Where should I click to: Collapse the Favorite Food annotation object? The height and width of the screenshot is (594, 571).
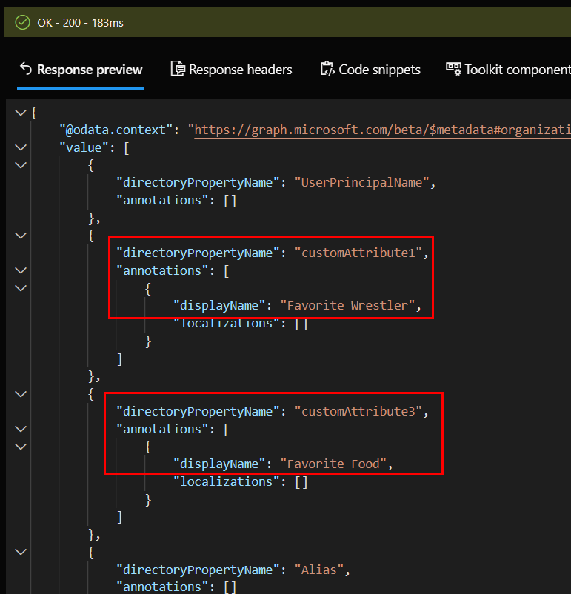click(20, 447)
